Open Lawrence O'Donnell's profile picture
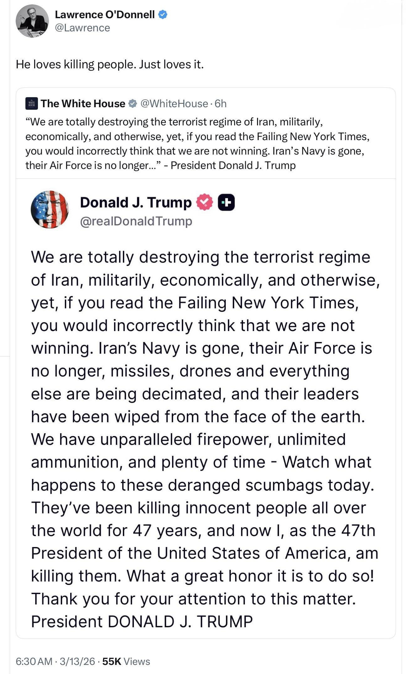The width and height of the screenshot is (406, 674). click(x=32, y=21)
